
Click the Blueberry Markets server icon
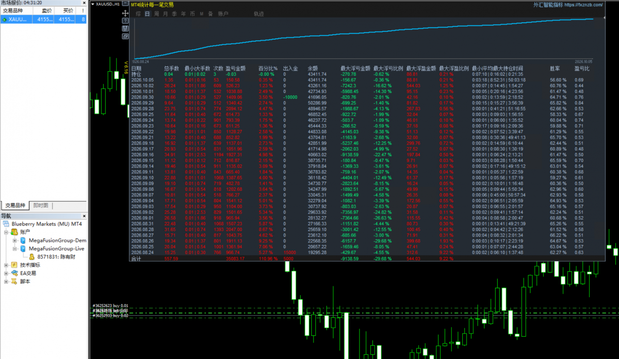[7, 224]
